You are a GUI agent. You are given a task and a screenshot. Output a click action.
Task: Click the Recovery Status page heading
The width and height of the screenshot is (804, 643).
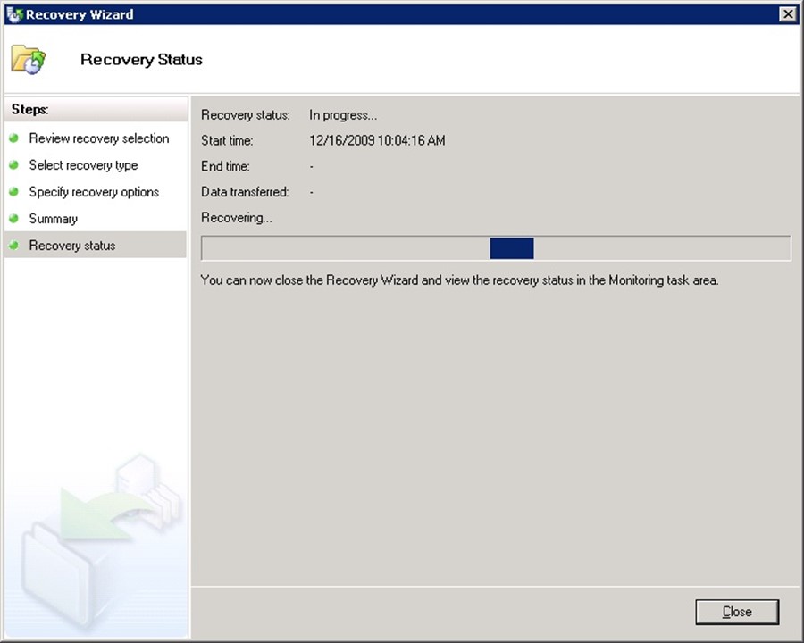pyautogui.click(x=141, y=60)
